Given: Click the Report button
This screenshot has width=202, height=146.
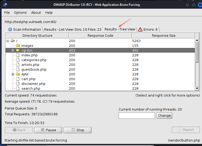Looking at the screenshot, I should coord(186,130).
